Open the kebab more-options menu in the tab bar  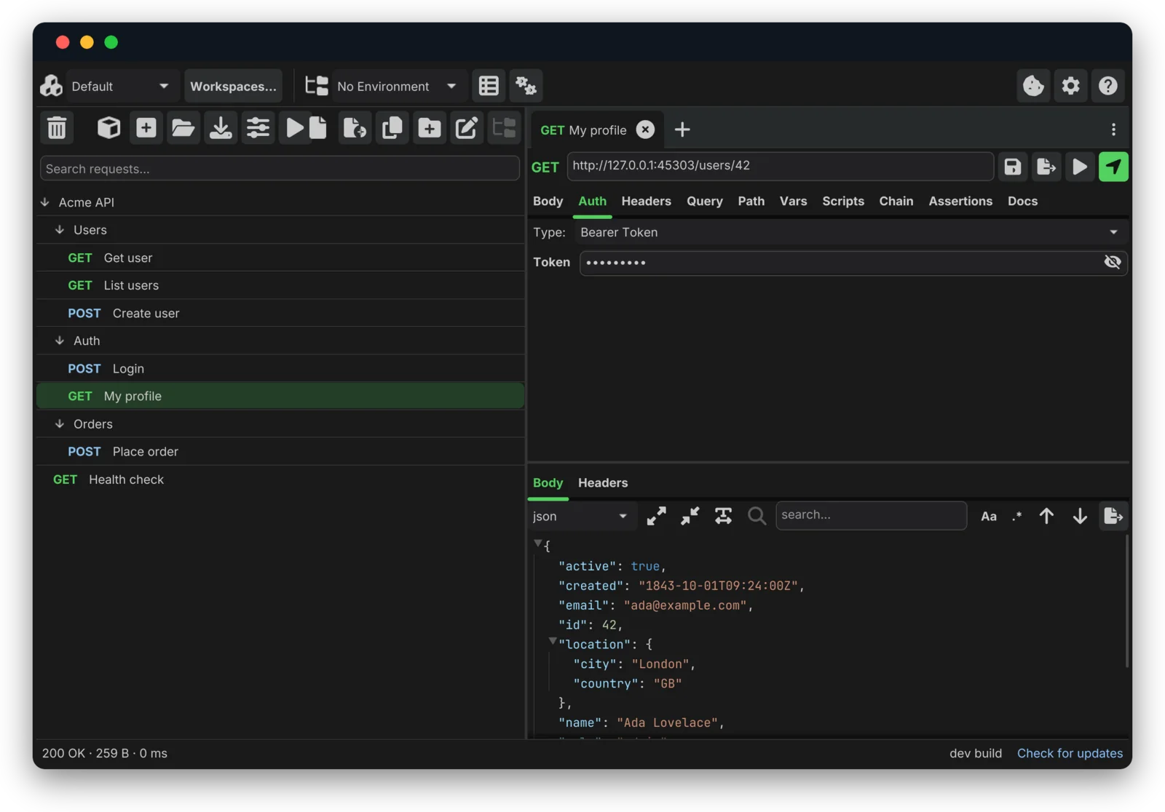pos(1113,130)
